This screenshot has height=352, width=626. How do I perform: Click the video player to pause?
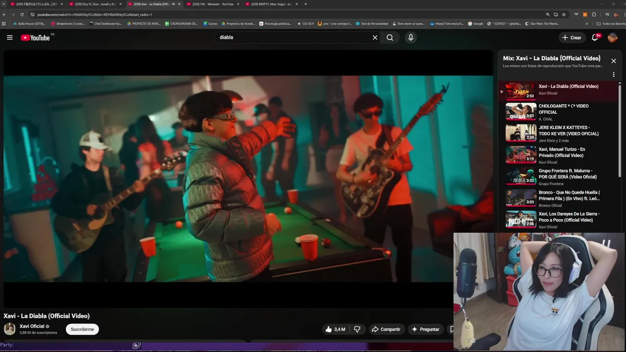(248, 178)
